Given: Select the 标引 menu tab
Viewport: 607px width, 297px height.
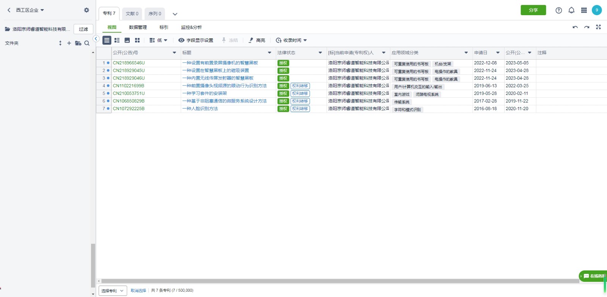Looking at the screenshot, I should pyautogui.click(x=164, y=27).
